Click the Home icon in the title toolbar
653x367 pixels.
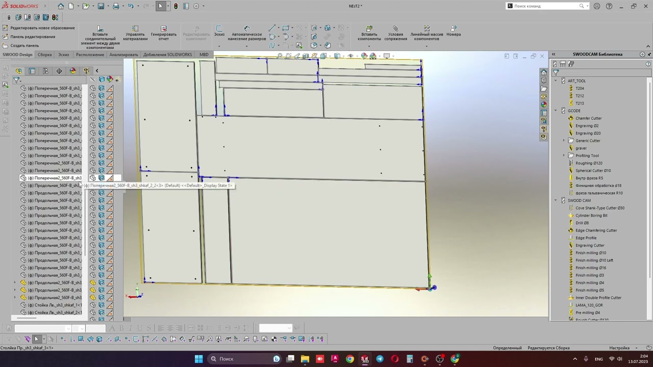point(61,6)
